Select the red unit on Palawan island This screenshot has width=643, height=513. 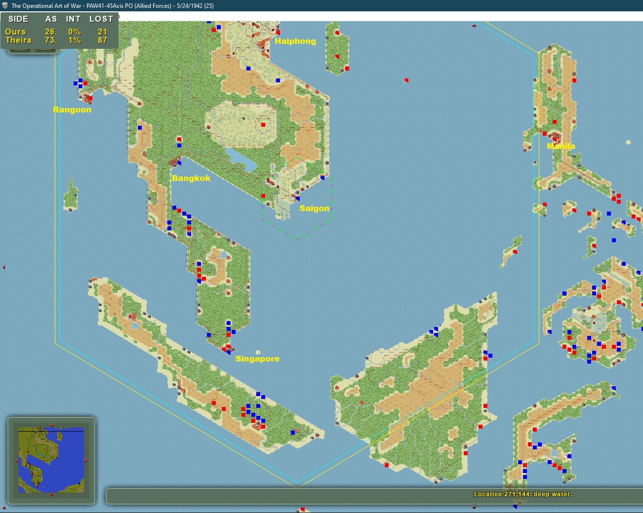(x=515, y=252)
